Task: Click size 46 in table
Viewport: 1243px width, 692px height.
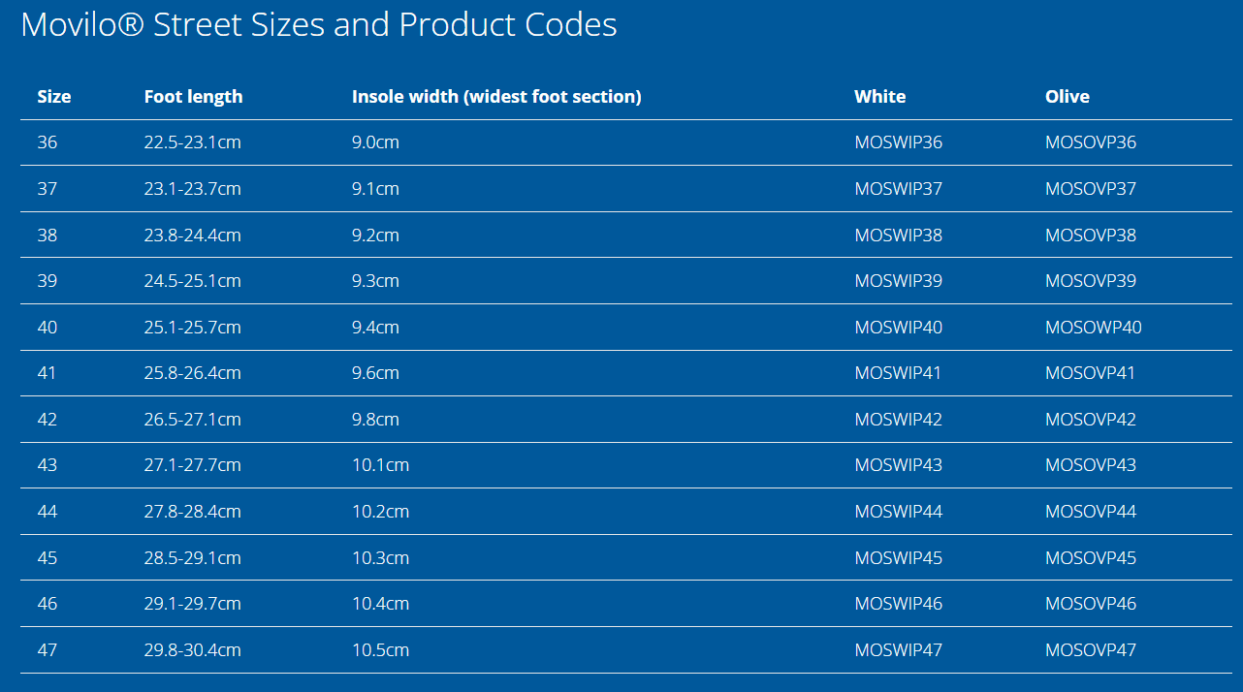Action: tap(48, 604)
